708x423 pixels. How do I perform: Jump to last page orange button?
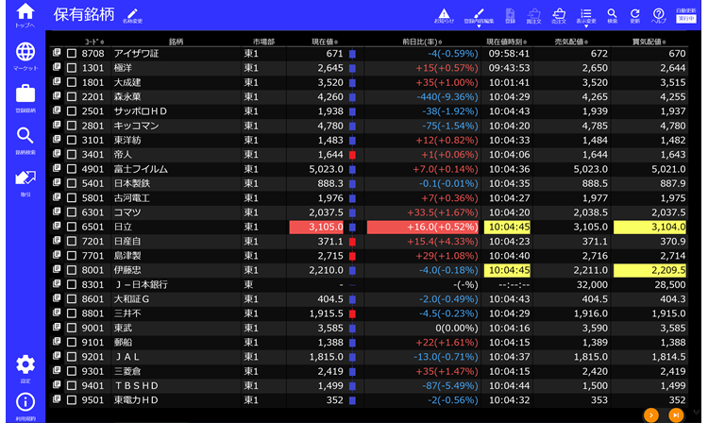point(676,415)
